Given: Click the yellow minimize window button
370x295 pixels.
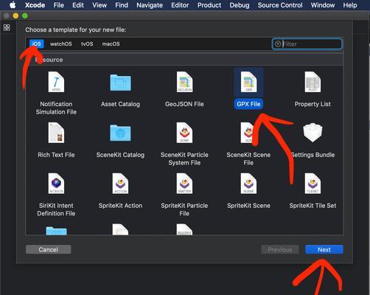Looking at the screenshot, I should (15, 16).
